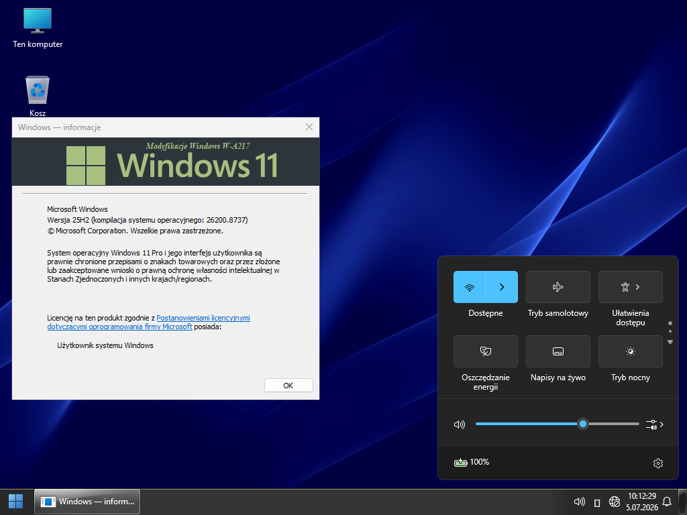The height and width of the screenshot is (515, 687).
Task: Open battery status showing 100%
Action: click(472, 462)
